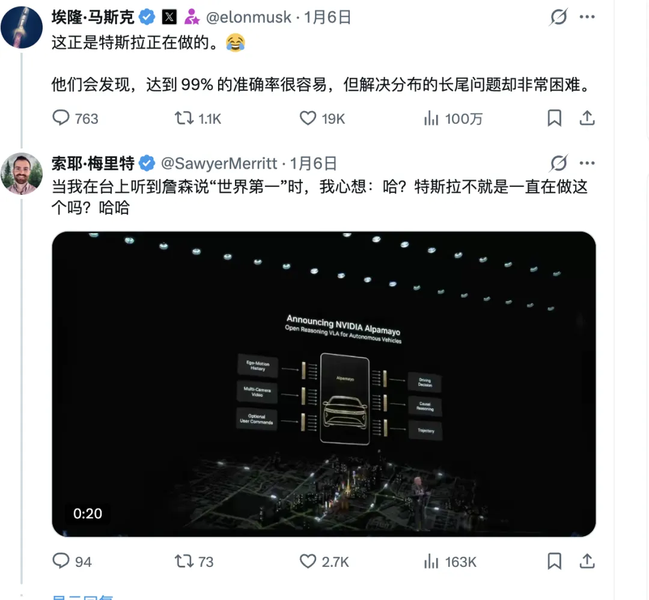Bookmark Sawyer Merritt's tweet
The width and height of the screenshot is (649, 600).
pyautogui.click(x=554, y=561)
